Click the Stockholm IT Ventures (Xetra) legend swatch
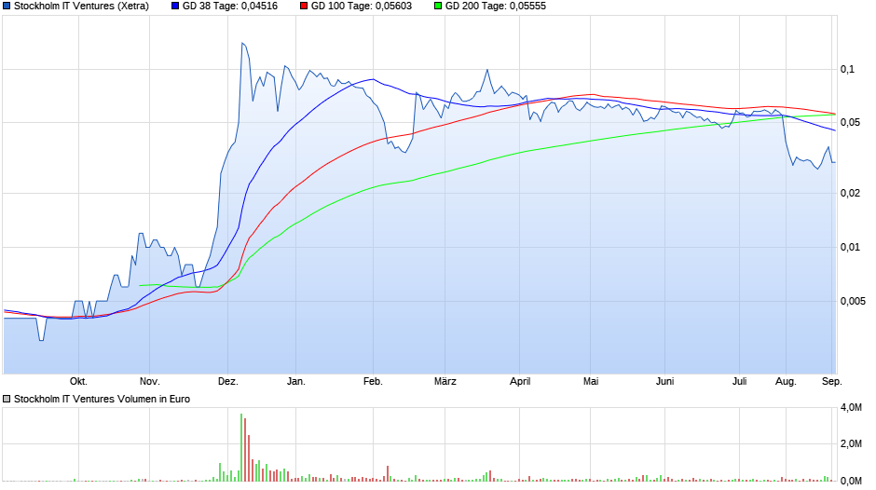Viewport: 876px width, 490px height. 7,7
